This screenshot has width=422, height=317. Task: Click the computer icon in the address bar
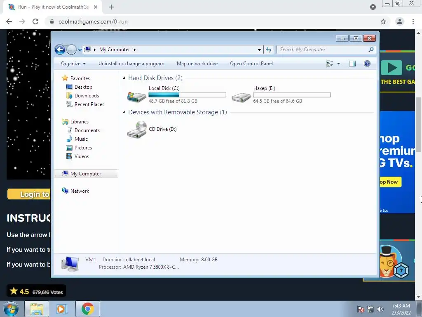coord(87,50)
